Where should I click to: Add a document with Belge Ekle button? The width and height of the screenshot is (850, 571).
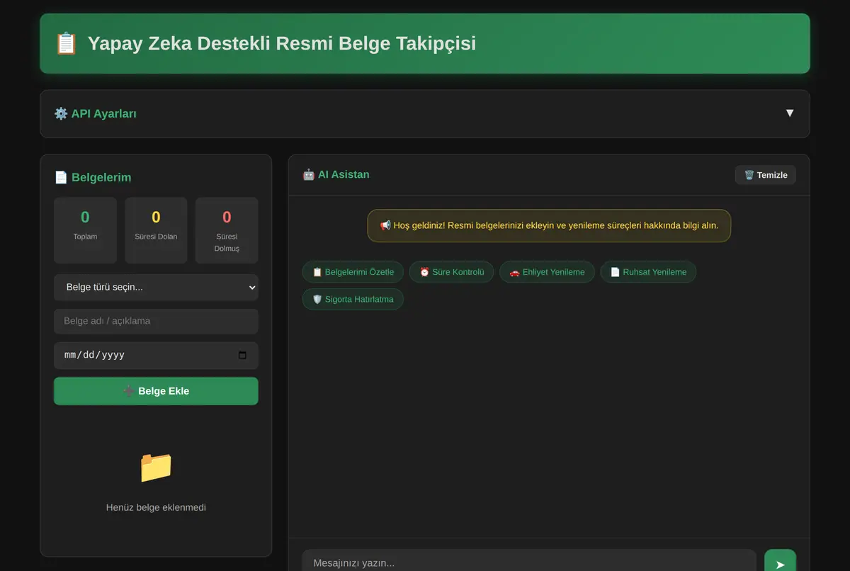point(156,391)
